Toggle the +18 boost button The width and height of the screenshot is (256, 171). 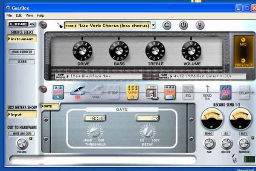(x=226, y=133)
